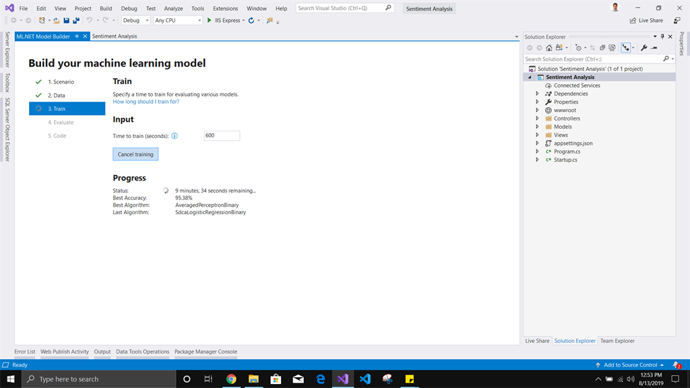Viewport: 690px width, 388px height.
Task: Open Properties via the wrench icon
Action: coord(644,48)
